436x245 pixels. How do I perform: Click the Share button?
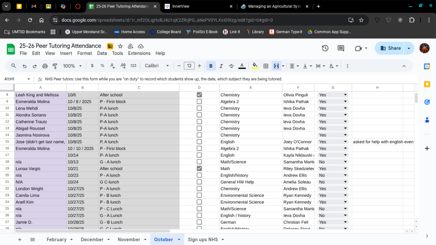[x=390, y=48]
